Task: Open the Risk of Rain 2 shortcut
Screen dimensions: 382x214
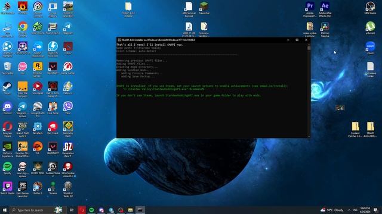Action: click(x=53, y=28)
